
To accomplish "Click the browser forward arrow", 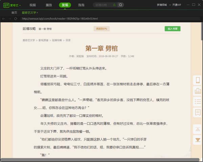I will pos(10,19).
